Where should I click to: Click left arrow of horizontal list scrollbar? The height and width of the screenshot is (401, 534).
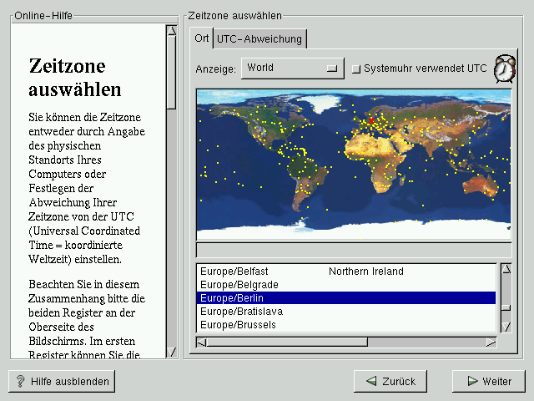coord(201,342)
